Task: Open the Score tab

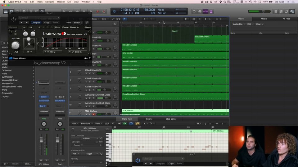Action: point(149,119)
